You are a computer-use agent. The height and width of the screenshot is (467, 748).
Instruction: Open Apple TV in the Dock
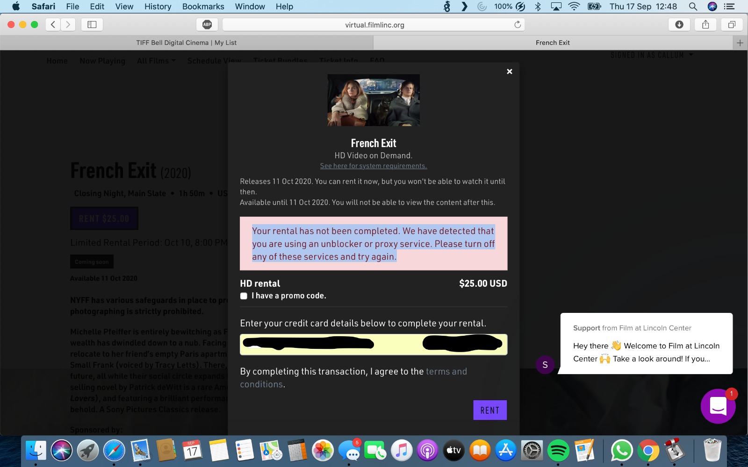point(453,451)
